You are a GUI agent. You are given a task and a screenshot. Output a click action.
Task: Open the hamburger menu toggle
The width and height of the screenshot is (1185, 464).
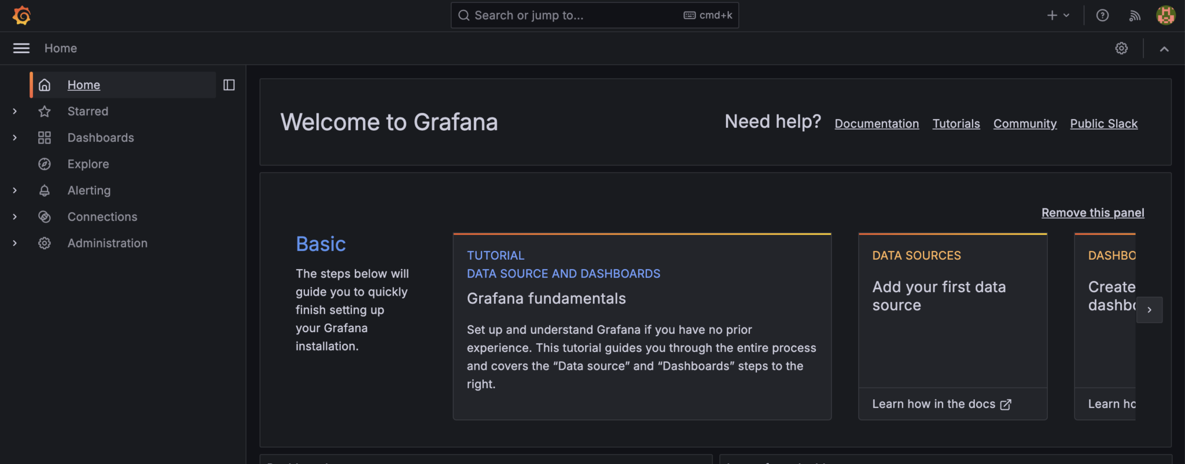click(x=21, y=48)
